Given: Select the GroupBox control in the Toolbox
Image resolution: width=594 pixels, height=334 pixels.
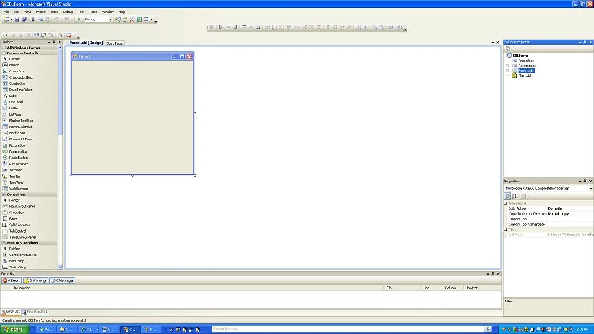Looking at the screenshot, I should click(16, 212).
